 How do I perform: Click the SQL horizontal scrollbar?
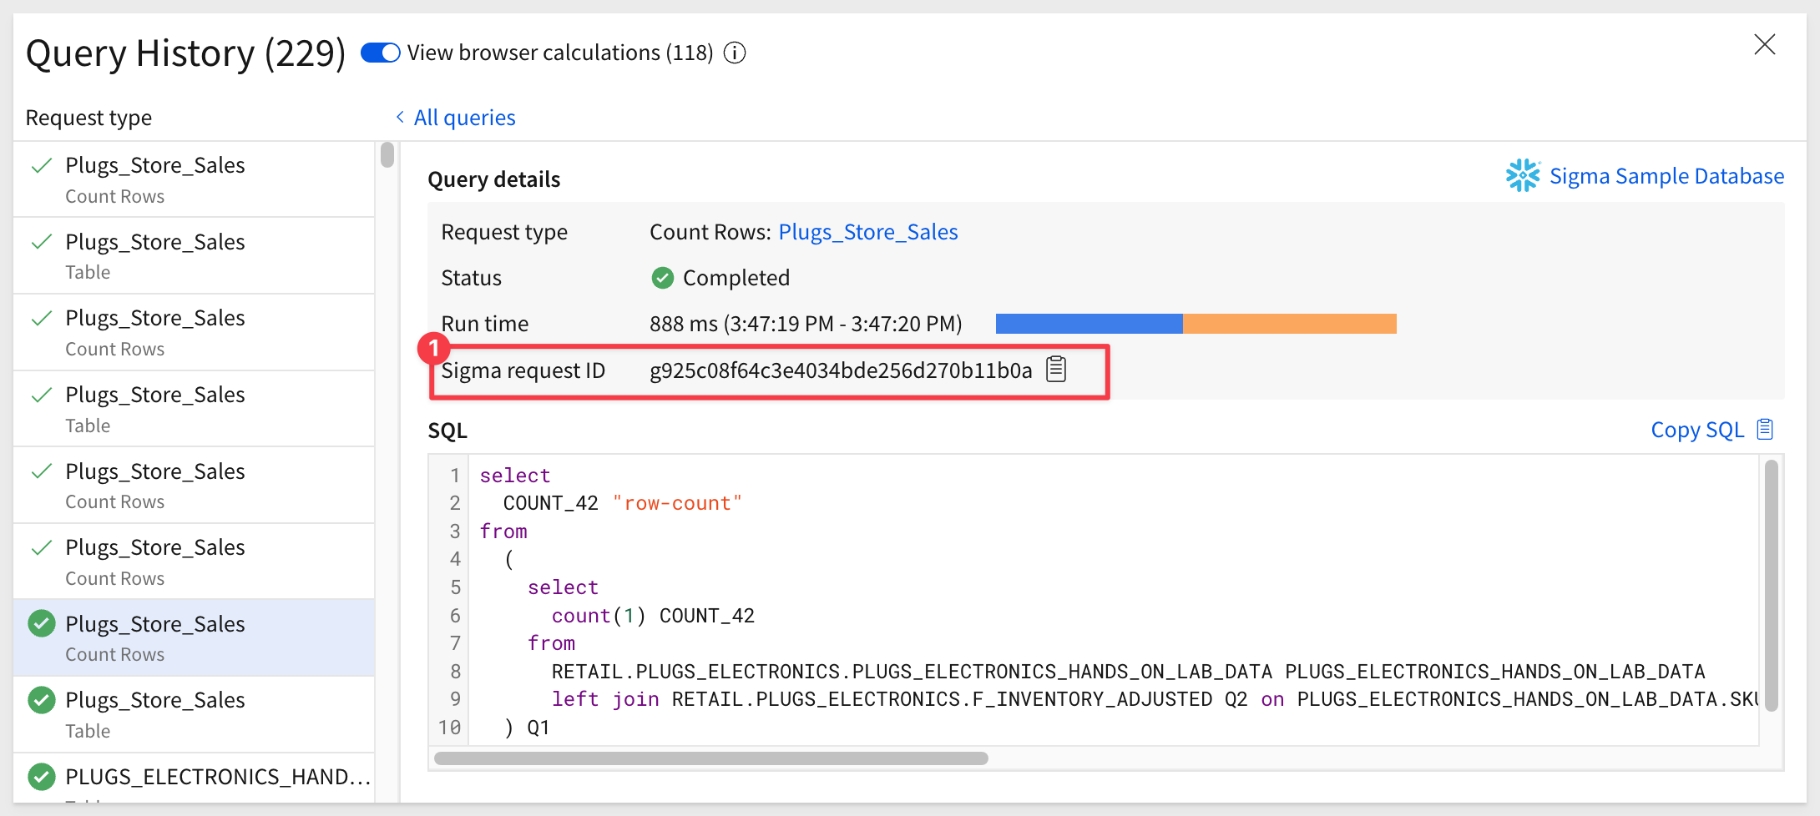tap(710, 758)
